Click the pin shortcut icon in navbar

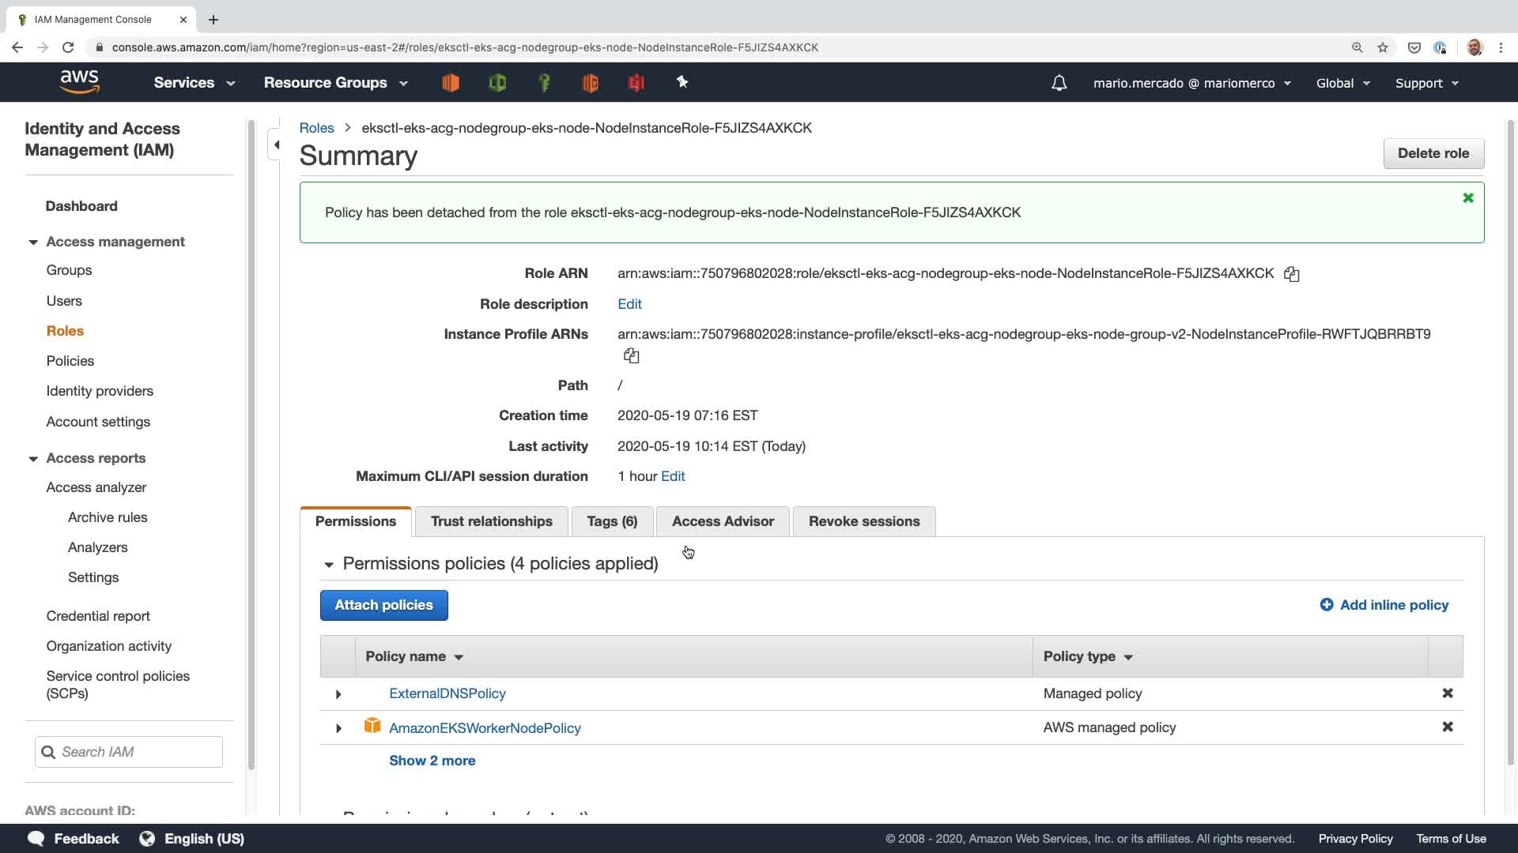click(x=682, y=82)
